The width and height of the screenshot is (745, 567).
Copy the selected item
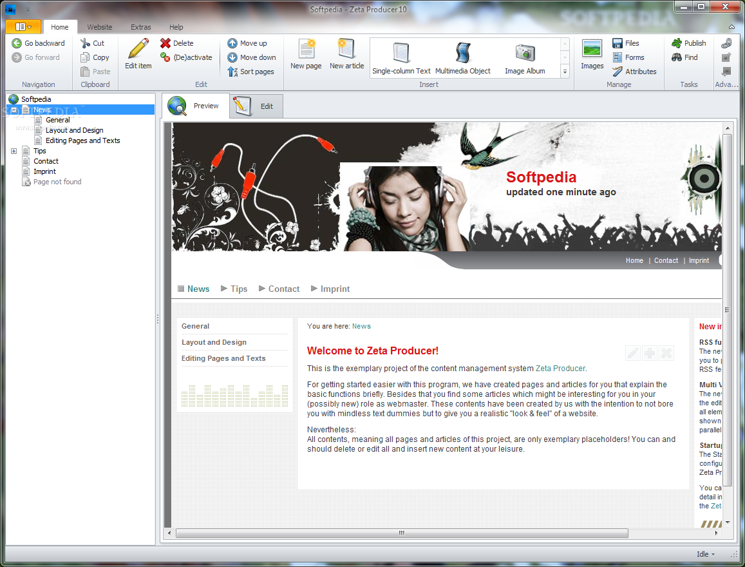[x=95, y=57]
